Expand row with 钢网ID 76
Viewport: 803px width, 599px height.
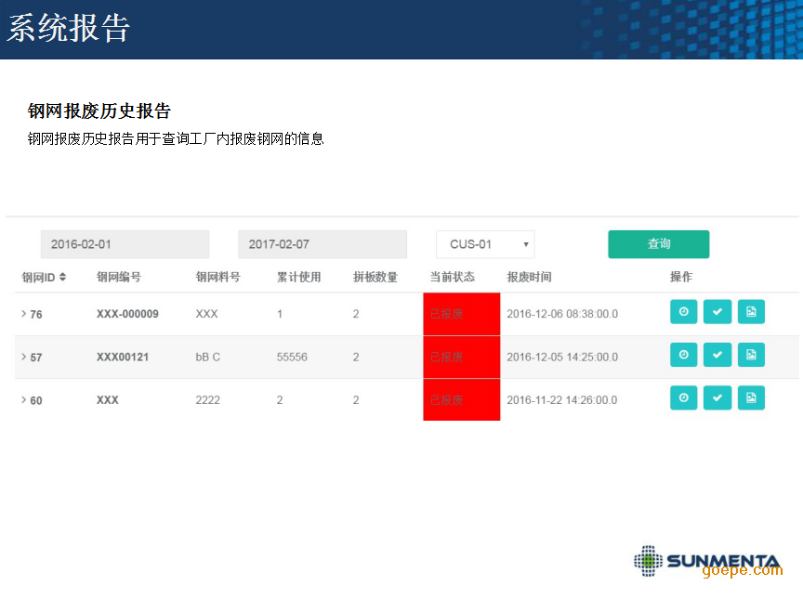coord(24,314)
